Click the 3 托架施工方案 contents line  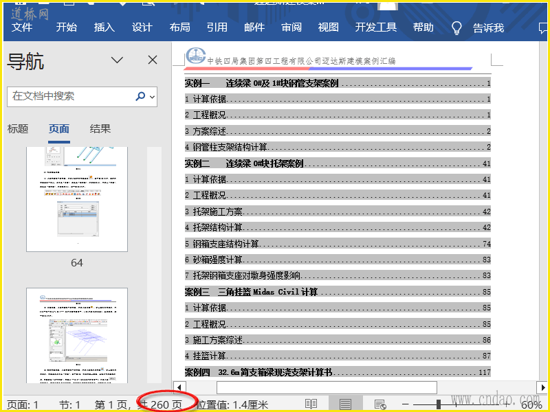pyautogui.click(x=338, y=211)
